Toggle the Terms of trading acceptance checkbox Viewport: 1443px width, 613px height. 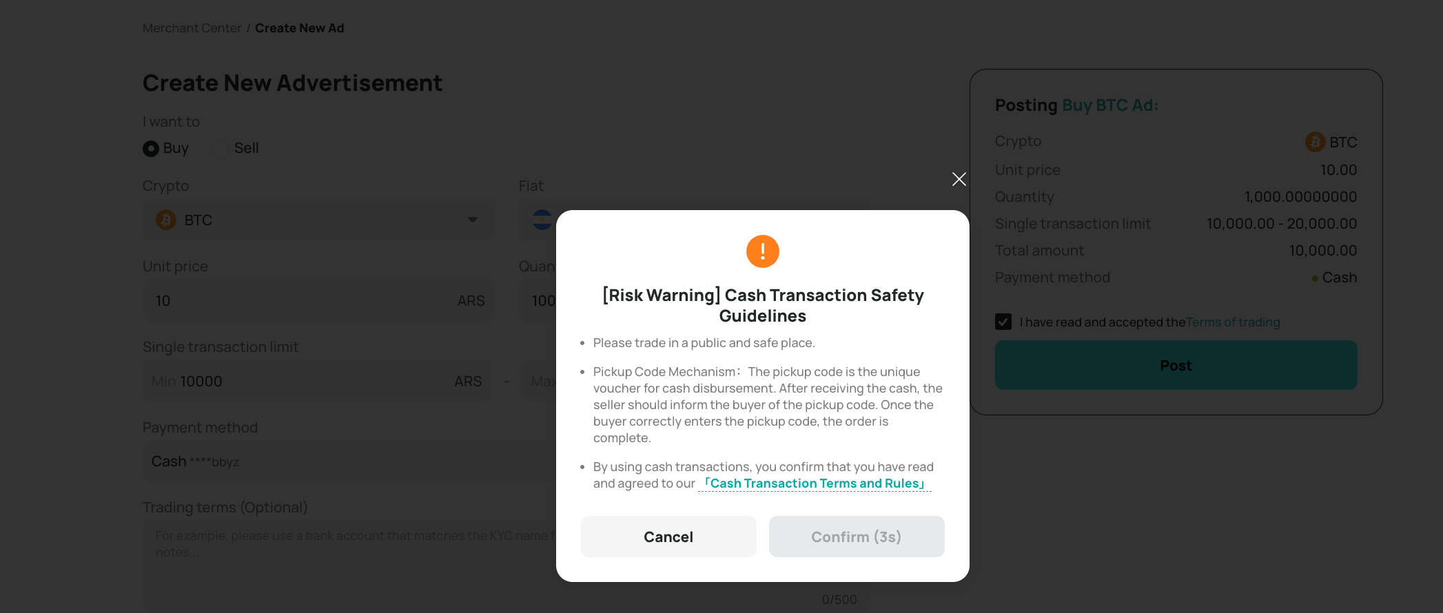coord(1003,322)
